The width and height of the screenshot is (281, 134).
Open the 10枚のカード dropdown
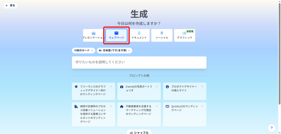coord(83,51)
